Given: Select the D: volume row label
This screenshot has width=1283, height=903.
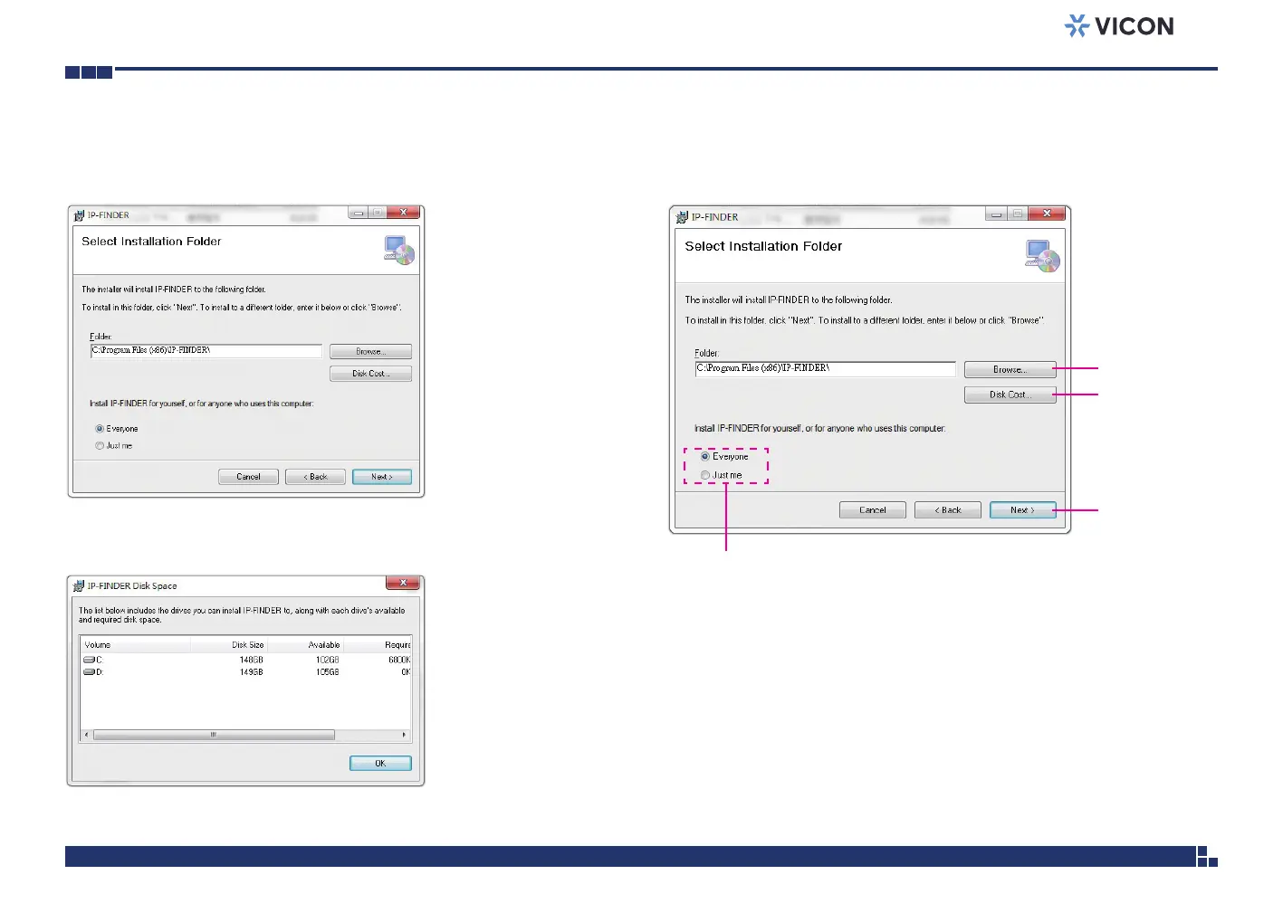Looking at the screenshot, I should (x=100, y=672).
